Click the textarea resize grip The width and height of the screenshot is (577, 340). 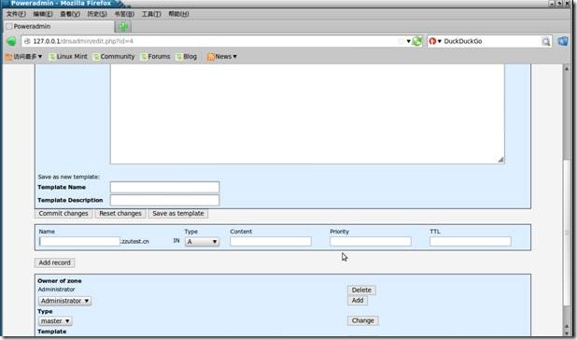point(500,160)
